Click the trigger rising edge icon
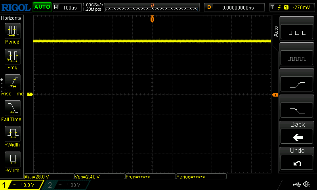The image size is (317, 190). (279, 8)
